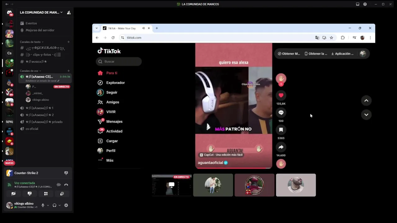Open microphone input options arrow
Image resolution: width=397 pixels, height=223 pixels.
click(x=48, y=205)
